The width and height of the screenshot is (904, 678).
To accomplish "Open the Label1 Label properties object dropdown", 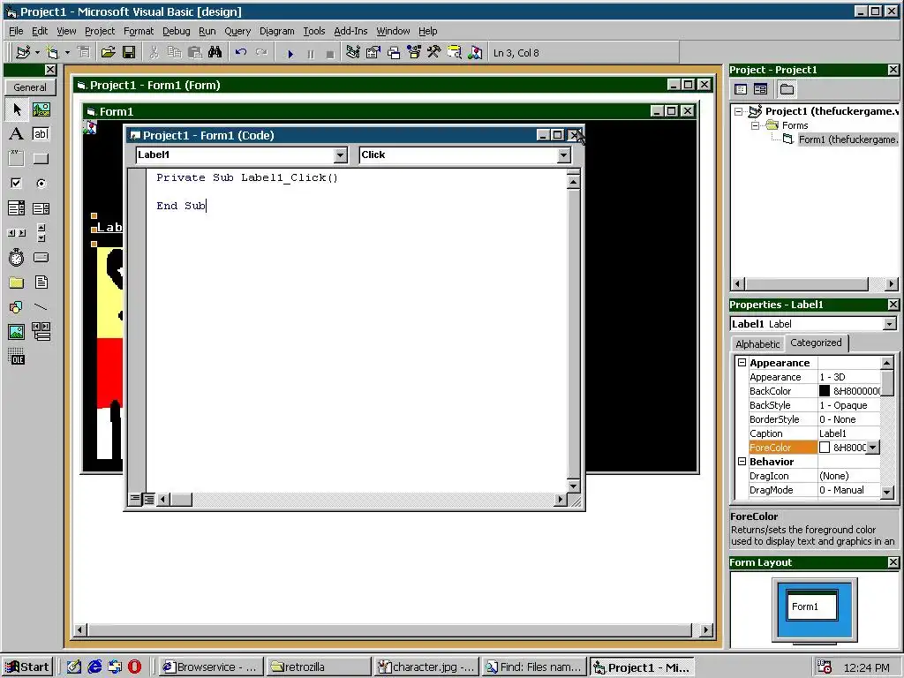I will tap(890, 324).
